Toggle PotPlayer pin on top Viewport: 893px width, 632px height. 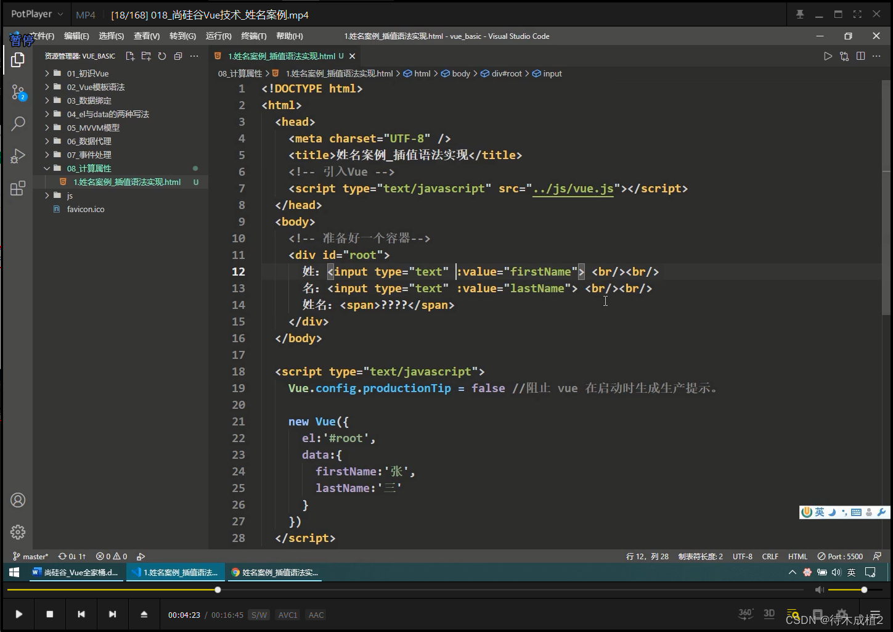(x=800, y=14)
